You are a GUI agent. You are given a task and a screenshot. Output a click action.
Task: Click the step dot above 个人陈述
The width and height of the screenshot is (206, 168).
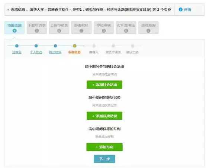click(36, 46)
